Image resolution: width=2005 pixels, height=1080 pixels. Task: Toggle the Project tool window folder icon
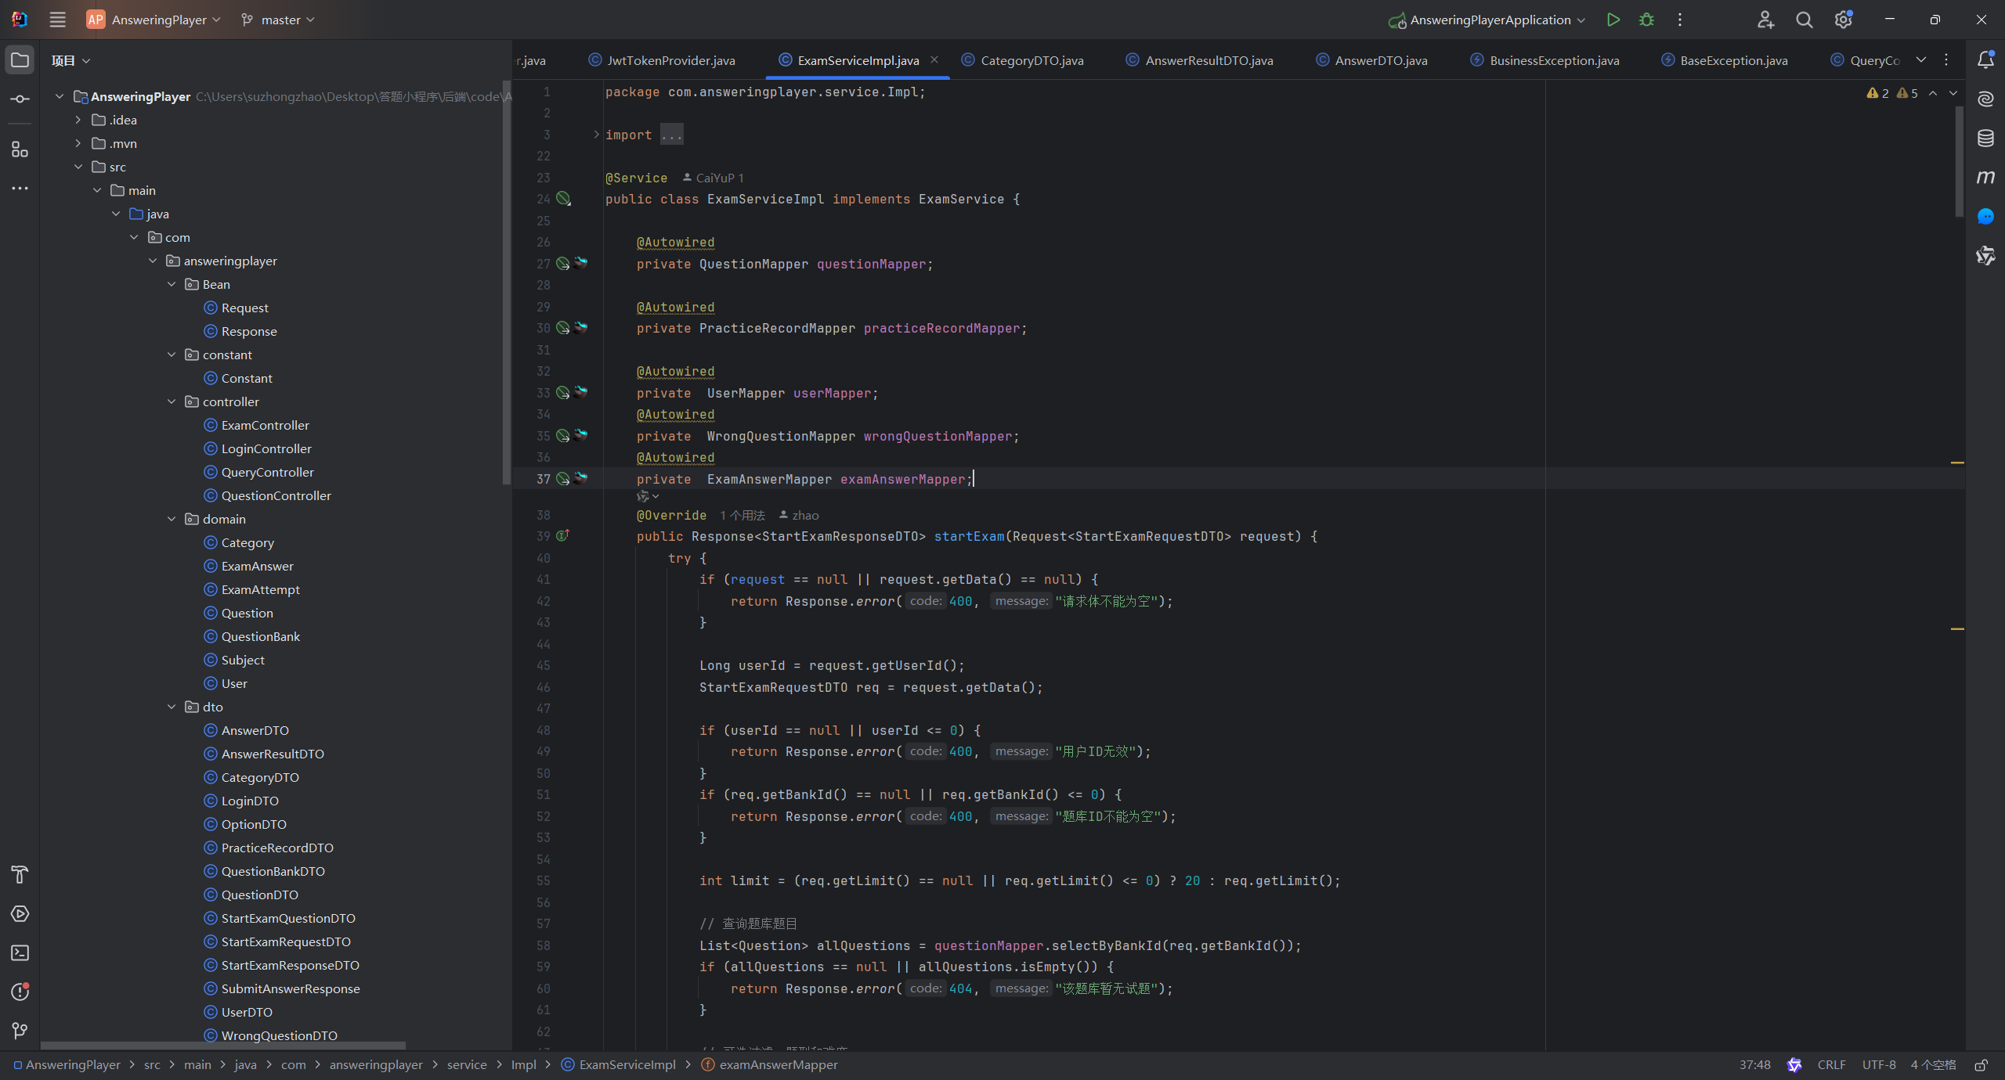20,60
